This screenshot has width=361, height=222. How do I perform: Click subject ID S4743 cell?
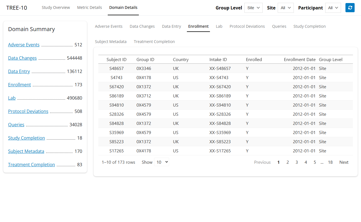click(116, 77)
